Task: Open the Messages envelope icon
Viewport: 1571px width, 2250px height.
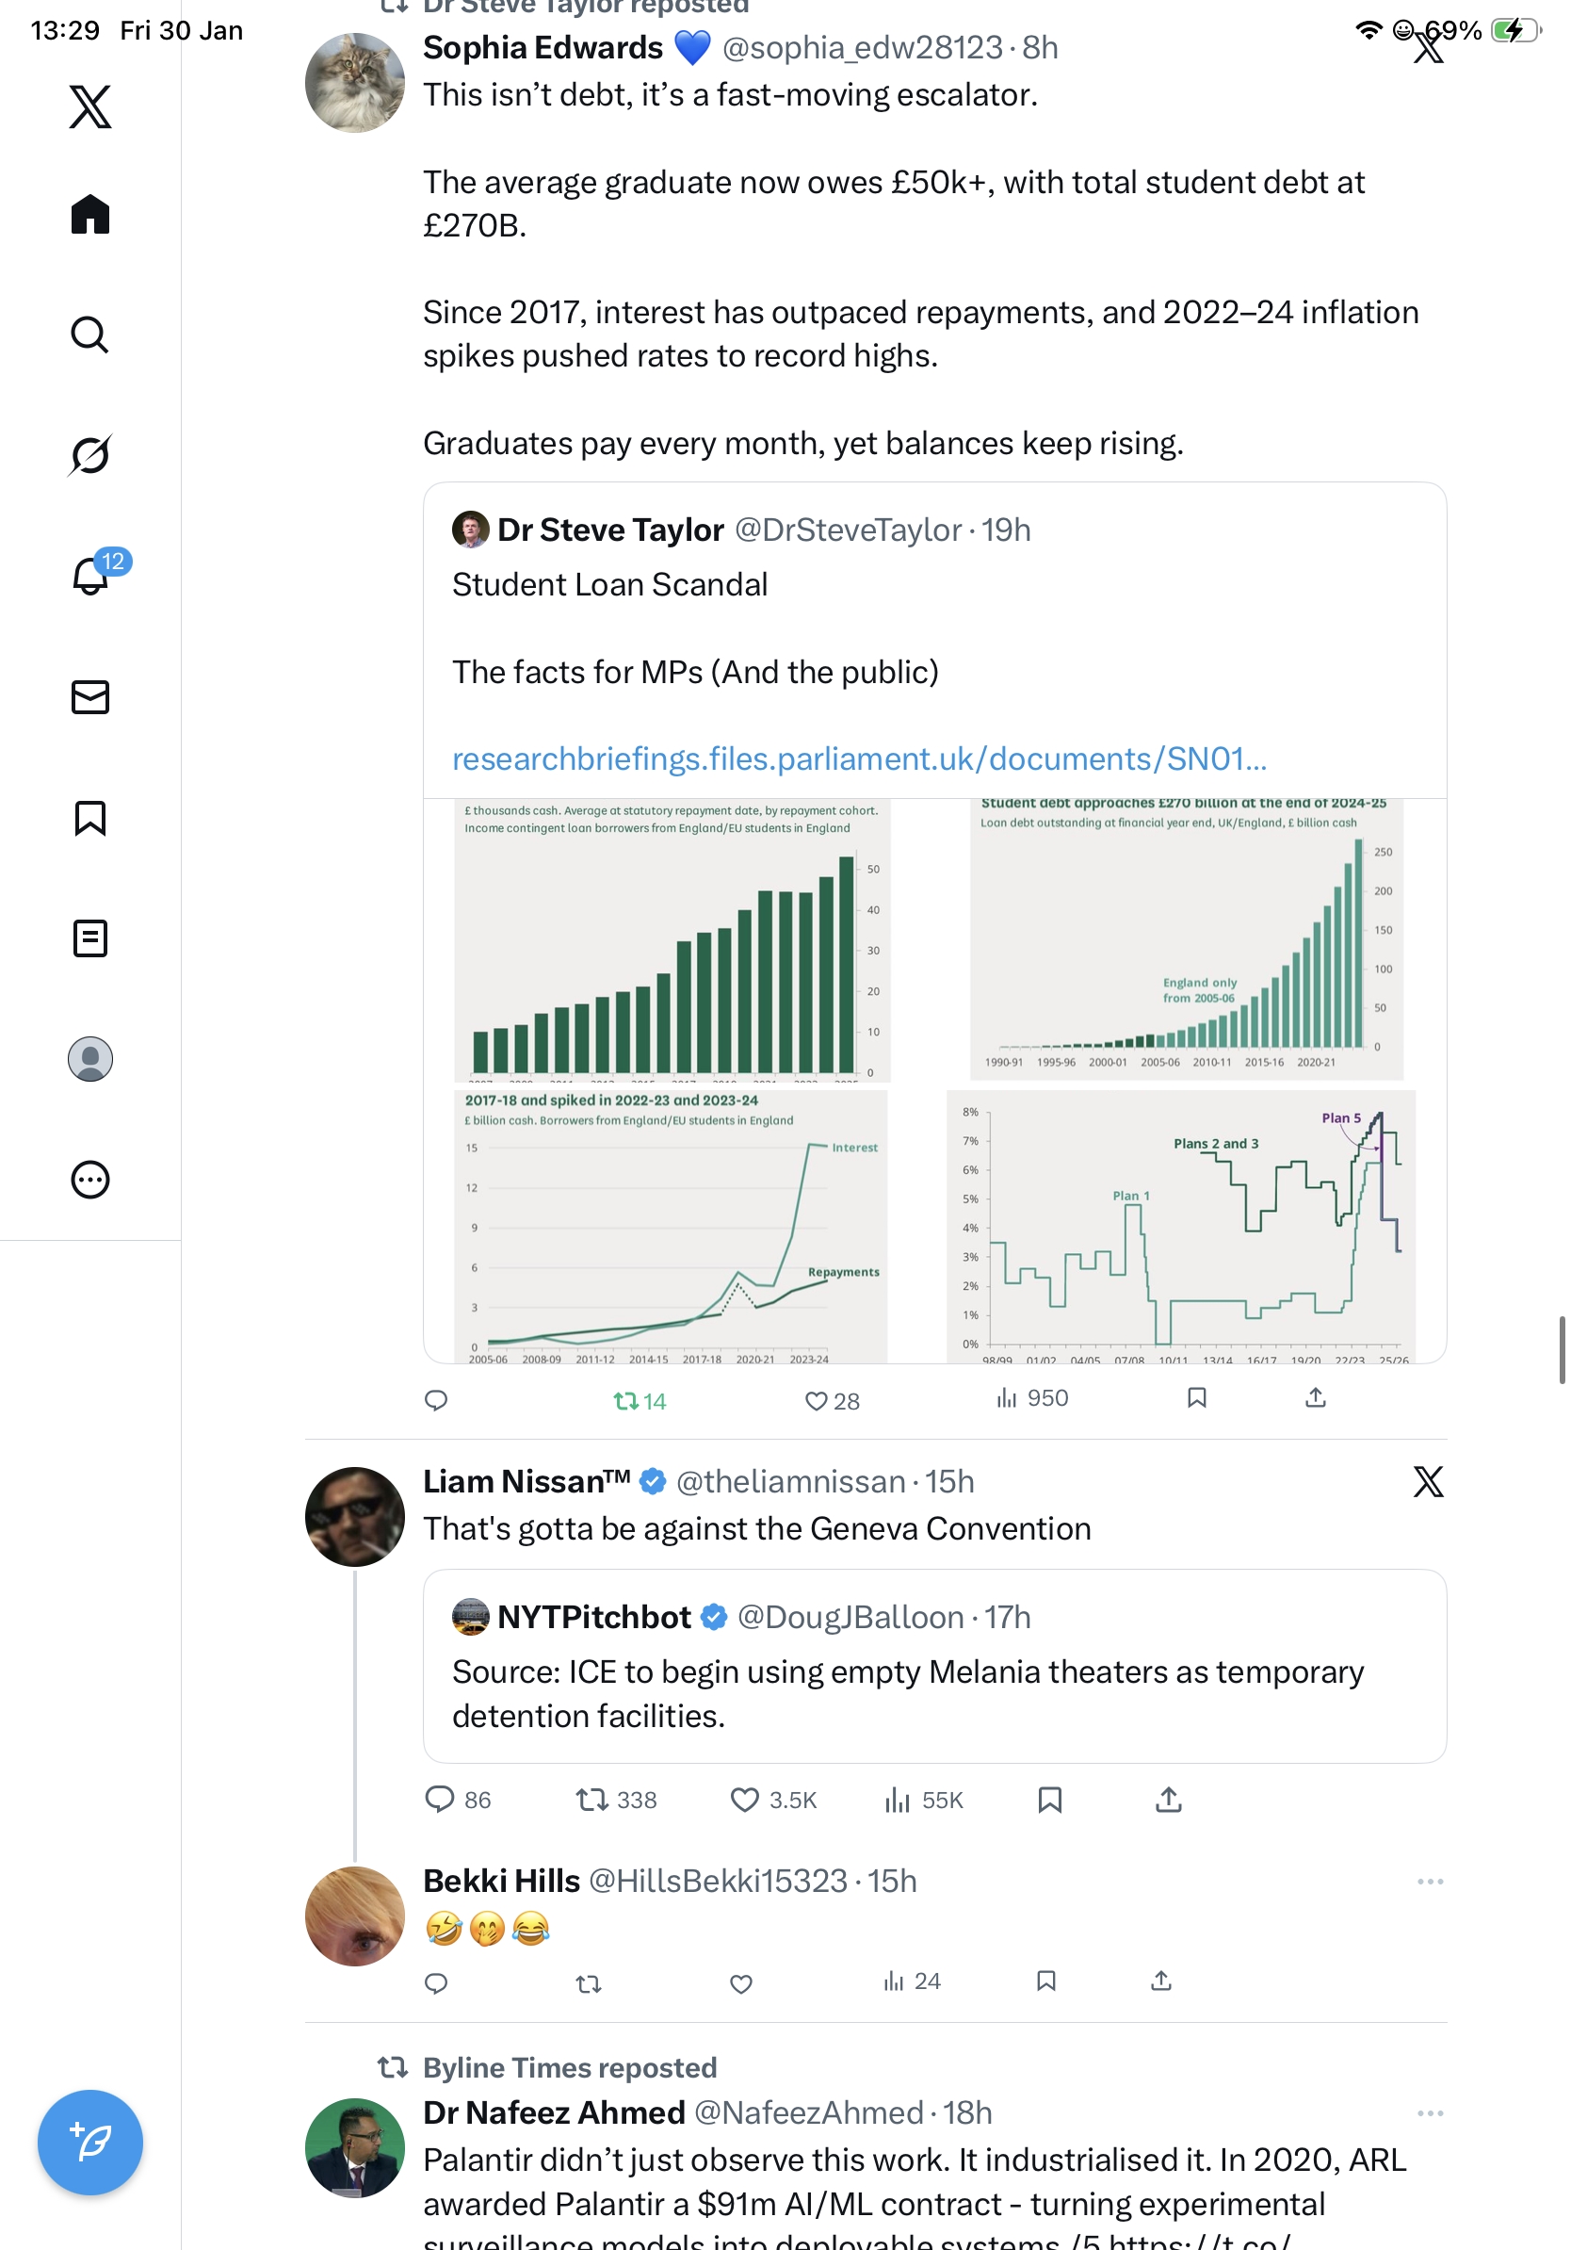Action: (90, 696)
